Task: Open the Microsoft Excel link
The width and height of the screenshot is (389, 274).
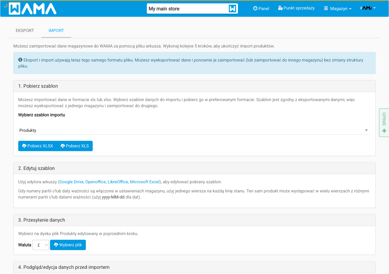Action: [145, 182]
